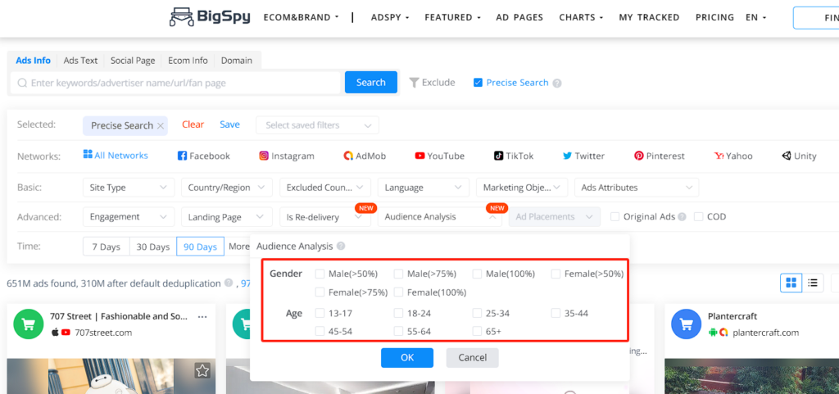
Task: Confirm audience selection with OK
Action: coord(407,358)
